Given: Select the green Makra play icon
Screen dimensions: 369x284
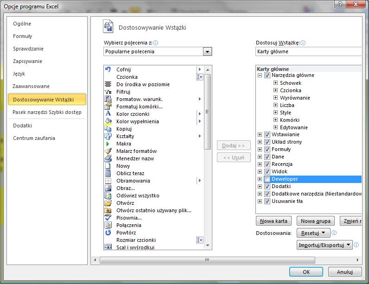Looking at the screenshot, I should [x=108, y=144].
